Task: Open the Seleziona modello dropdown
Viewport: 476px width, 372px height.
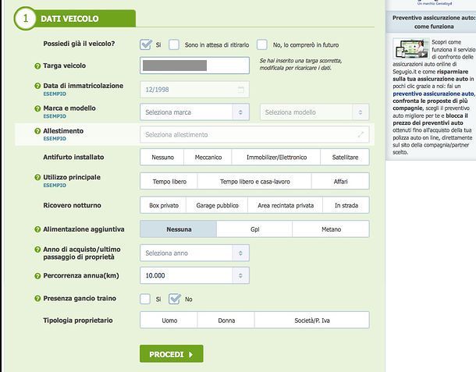Action: tap(314, 112)
